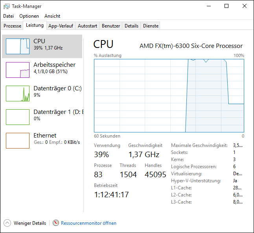Open the Arbeitsspeicher memory graph thumbnail

tap(18, 70)
